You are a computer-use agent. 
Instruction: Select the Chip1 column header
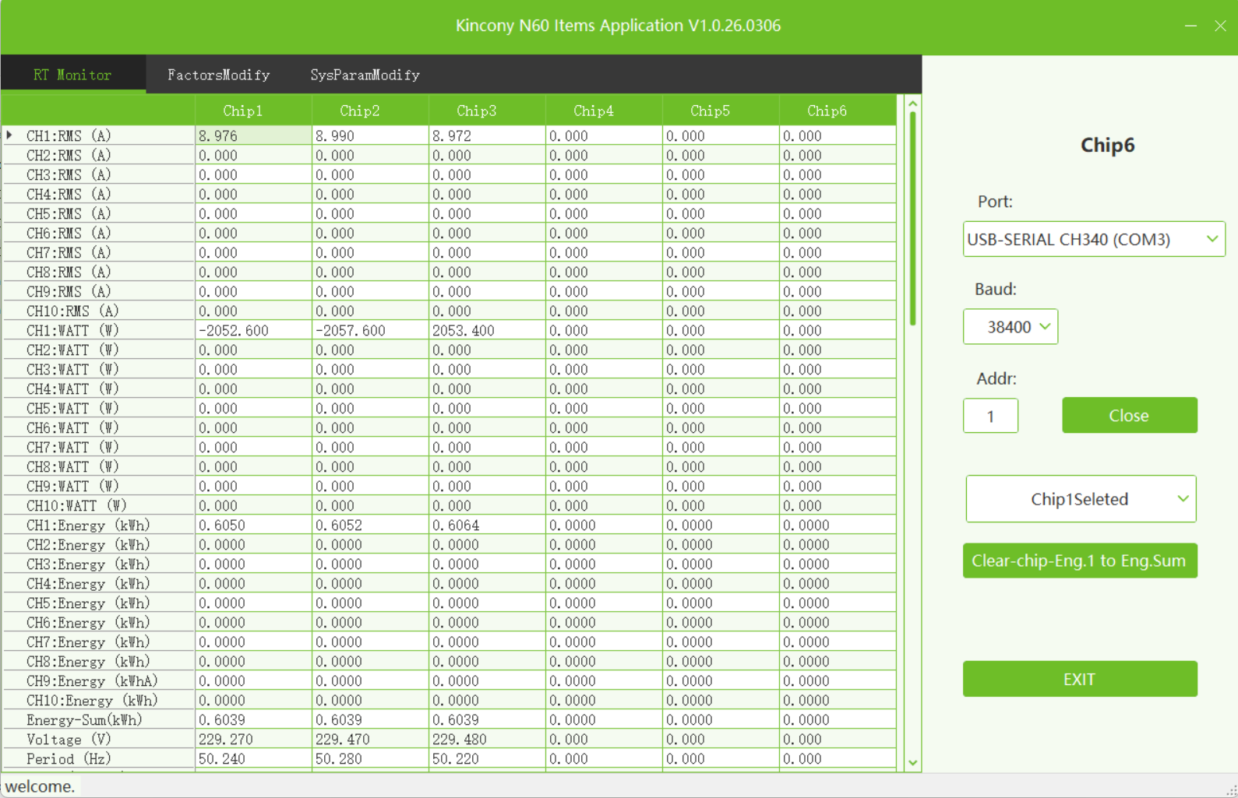click(x=243, y=111)
